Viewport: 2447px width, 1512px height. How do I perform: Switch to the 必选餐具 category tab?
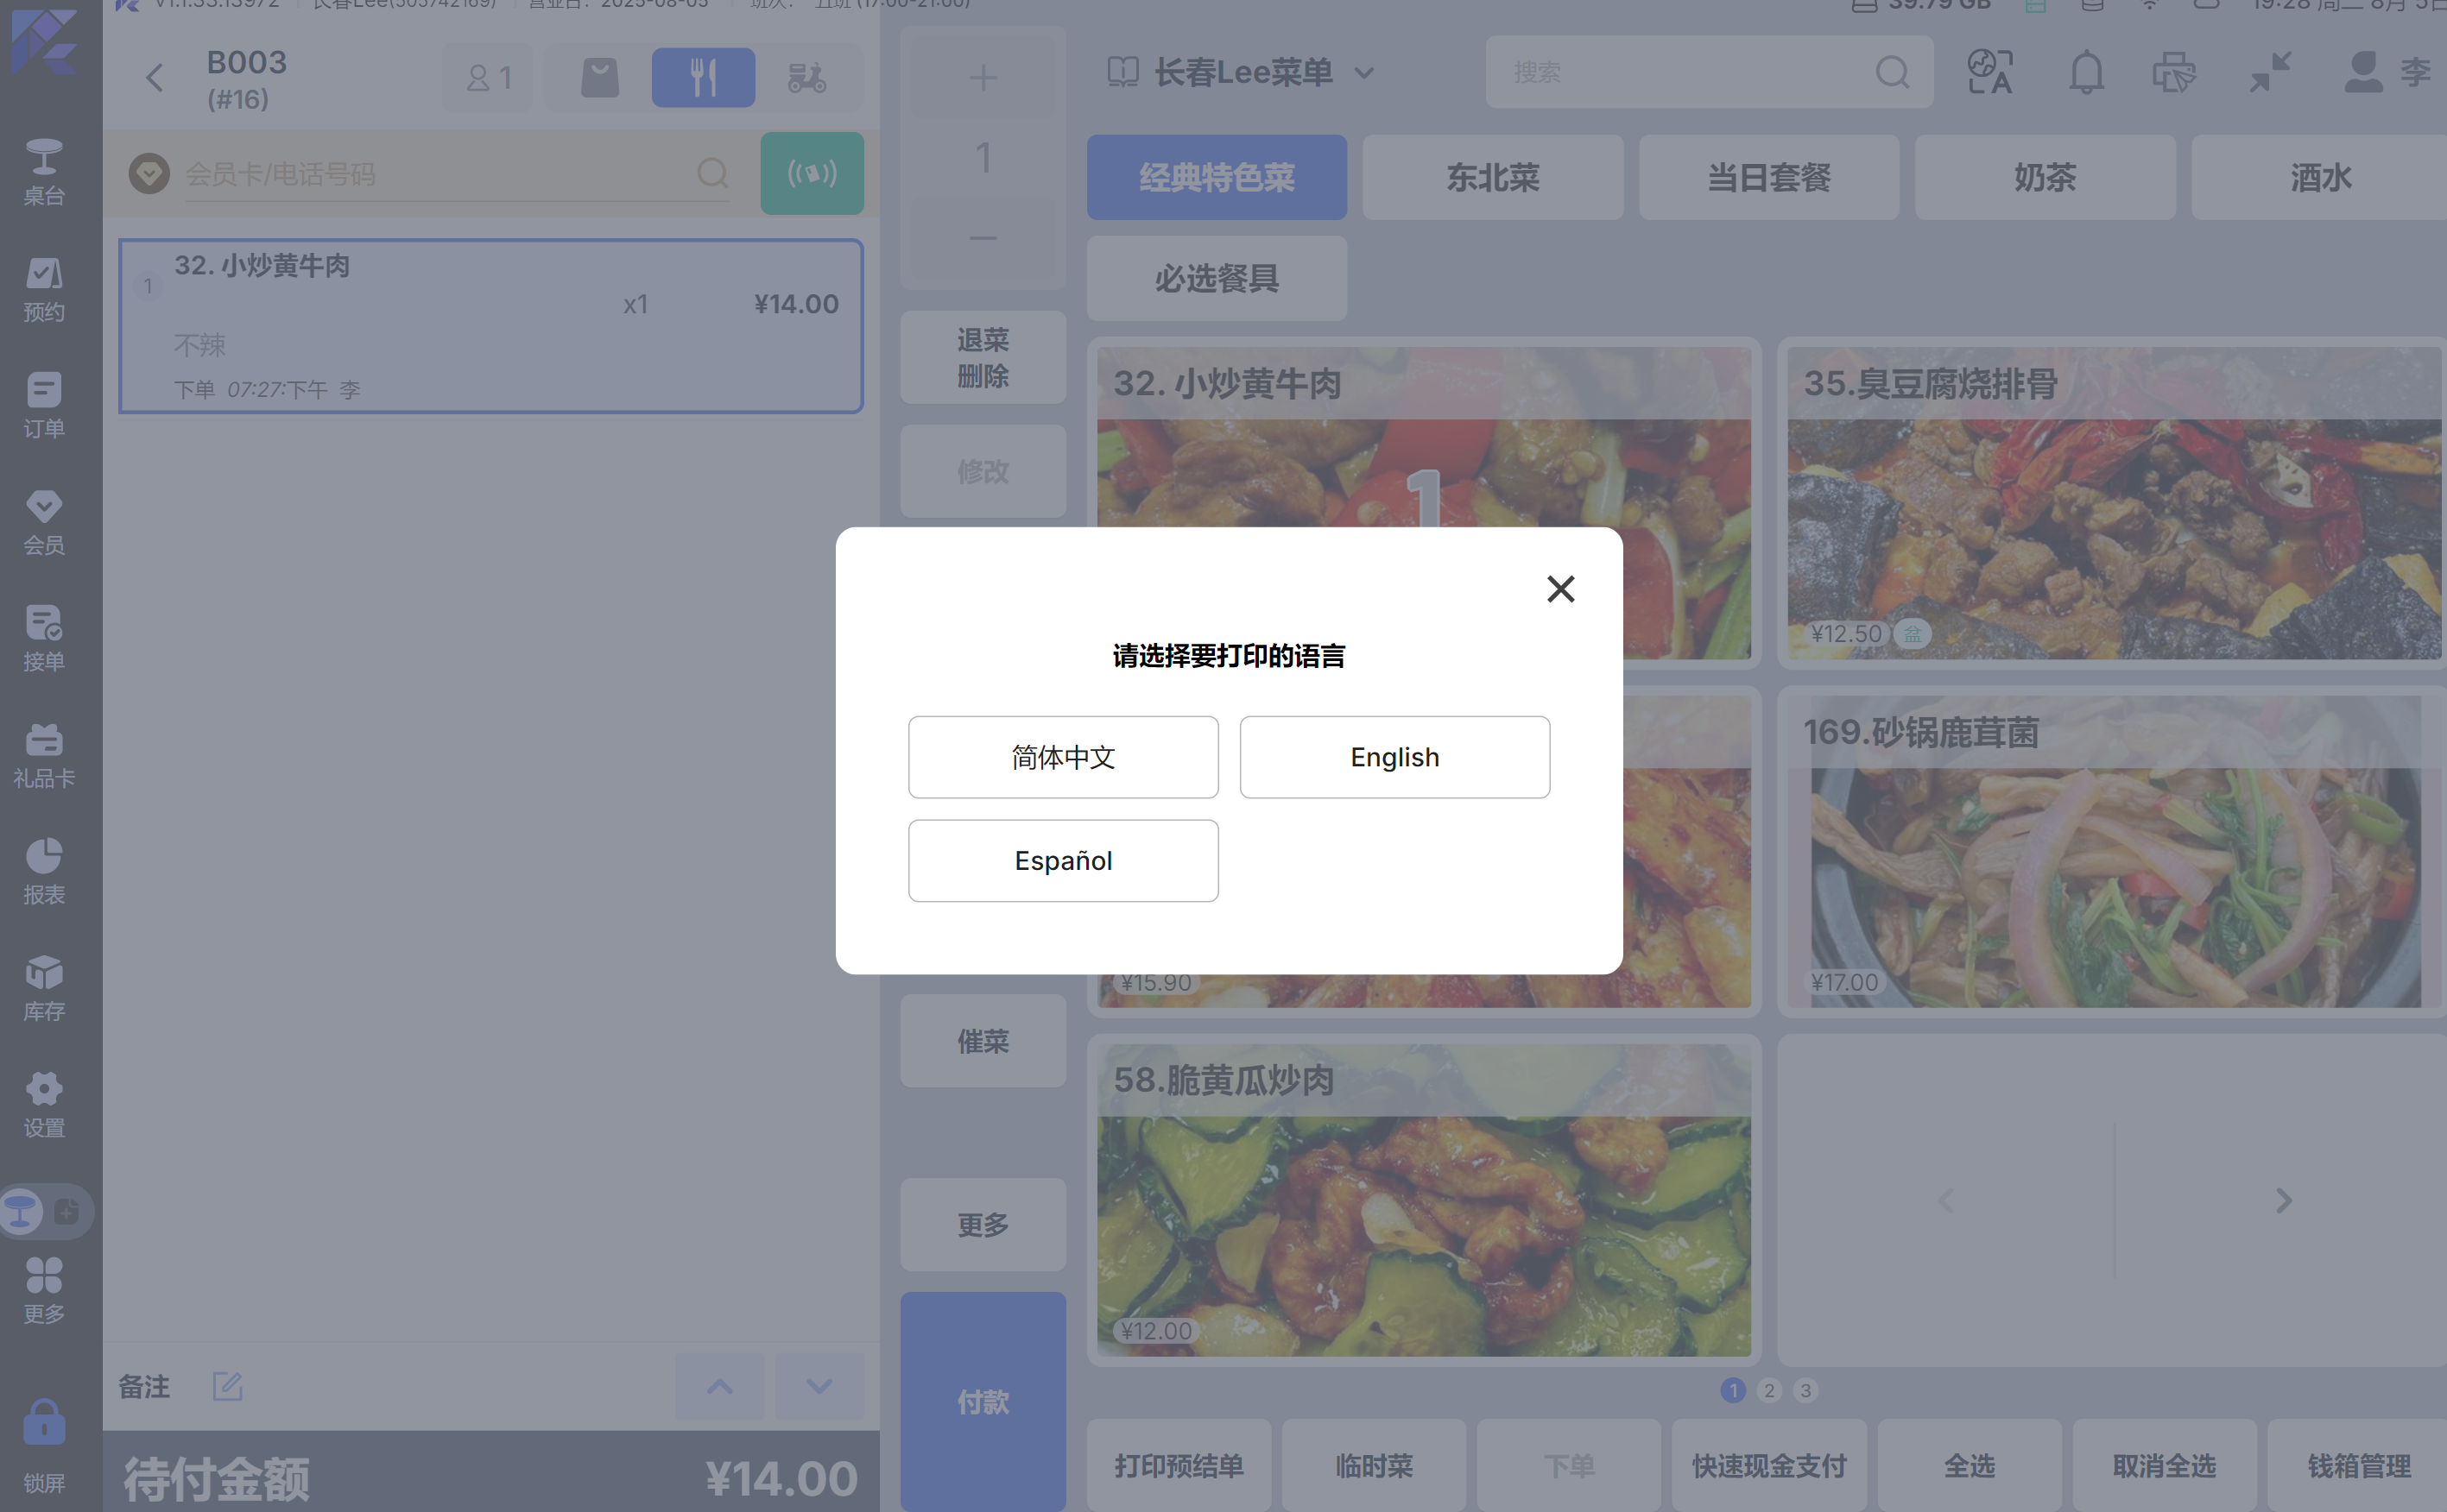click(1217, 278)
